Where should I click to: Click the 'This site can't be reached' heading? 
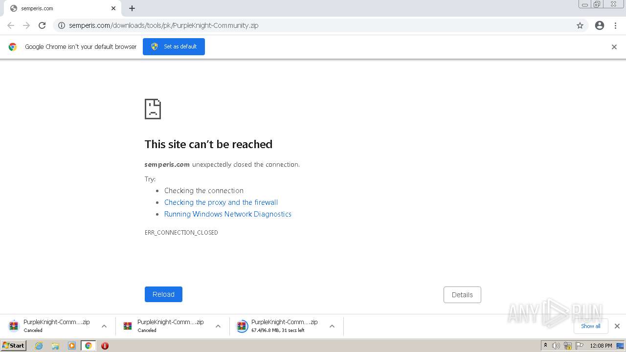[x=208, y=144]
